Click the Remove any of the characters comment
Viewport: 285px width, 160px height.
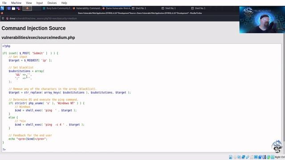point(53,89)
